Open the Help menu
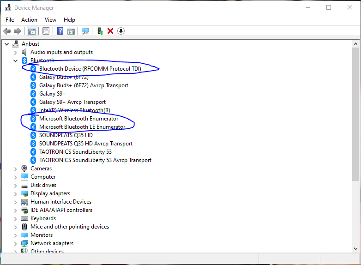Viewport: 361px width, 265px height. [69, 20]
